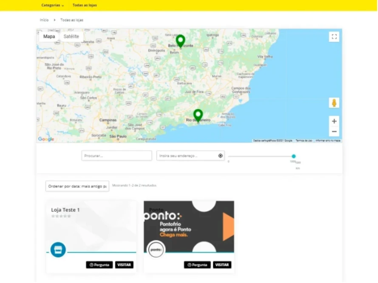The image size is (378, 283).
Task: Select the Street View pegman icon
Action: pyautogui.click(x=334, y=103)
